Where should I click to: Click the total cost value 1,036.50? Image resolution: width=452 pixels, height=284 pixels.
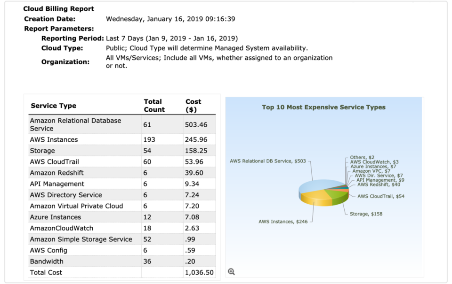199,272
